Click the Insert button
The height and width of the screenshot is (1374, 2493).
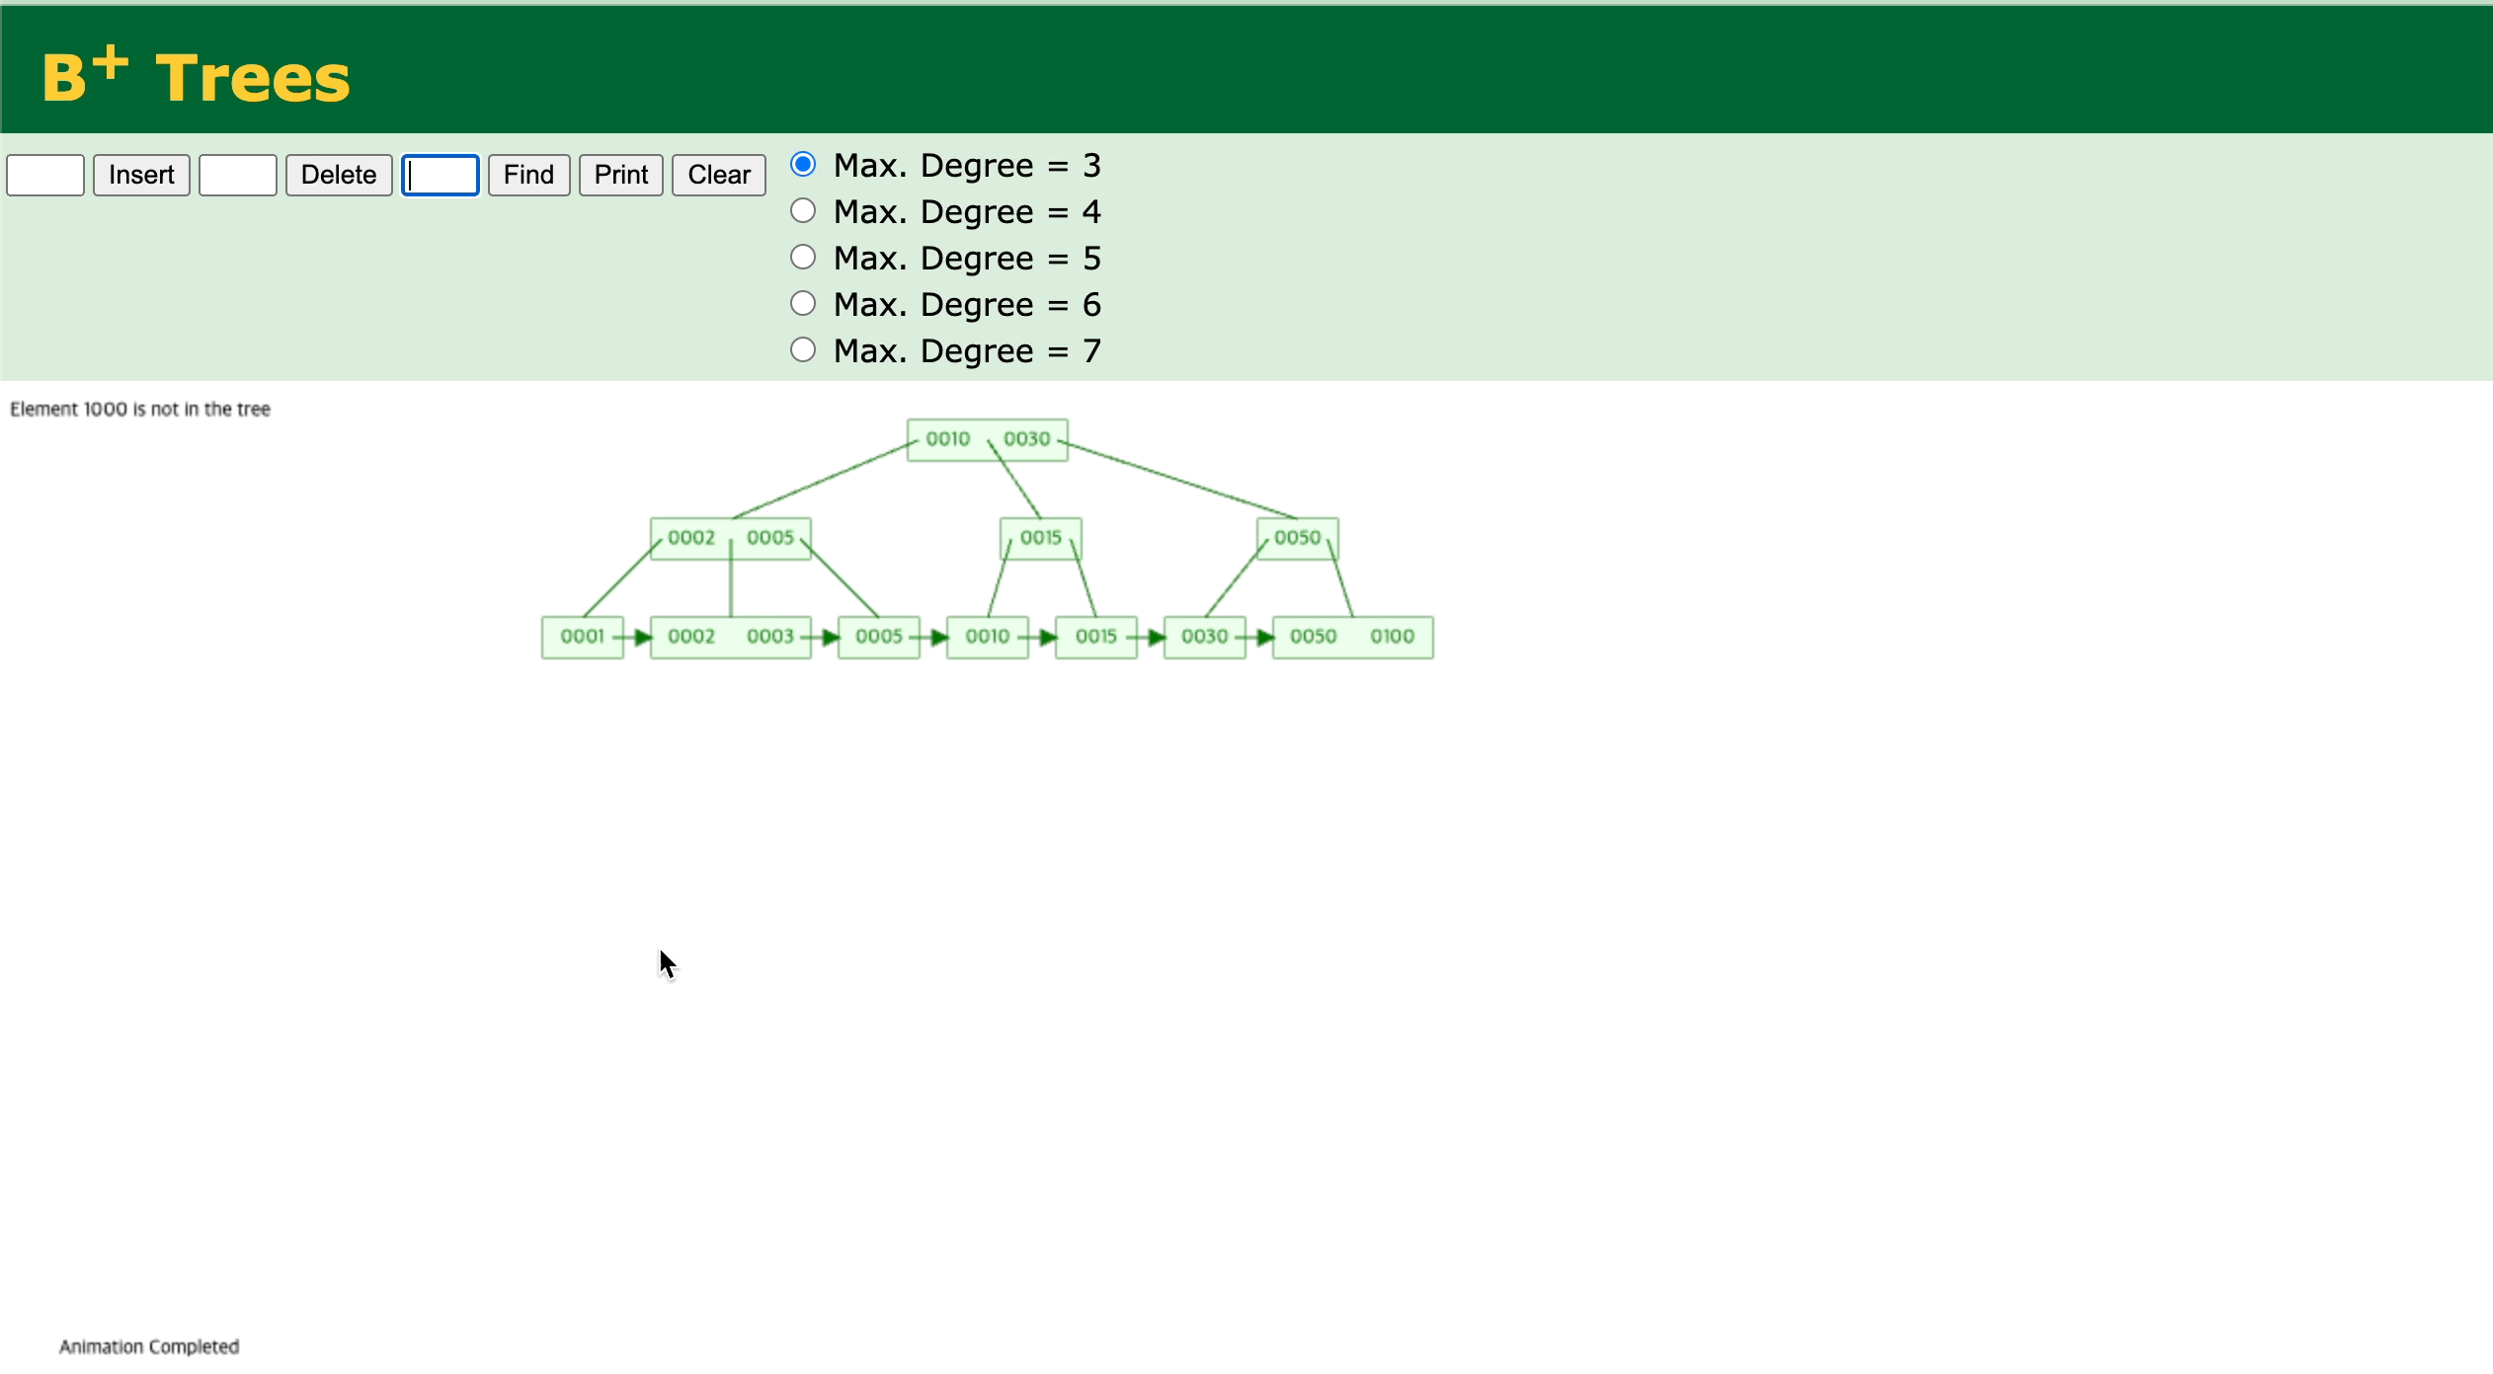[141, 175]
